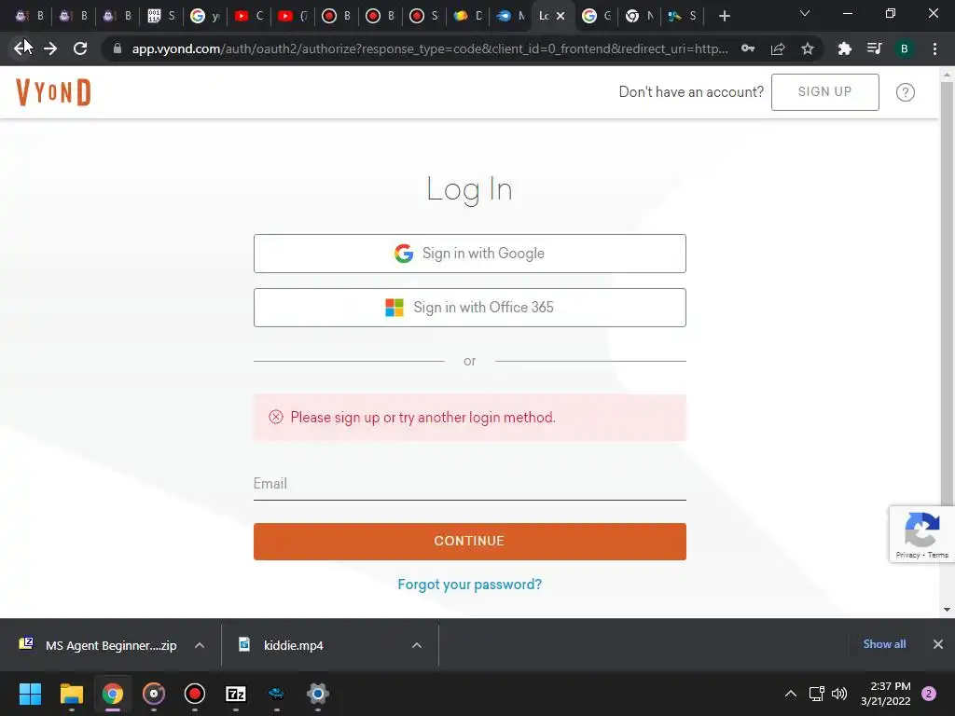The height and width of the screenshot is (716, 955).
Task: Go back with the browser back arrow
Action: 22,48
